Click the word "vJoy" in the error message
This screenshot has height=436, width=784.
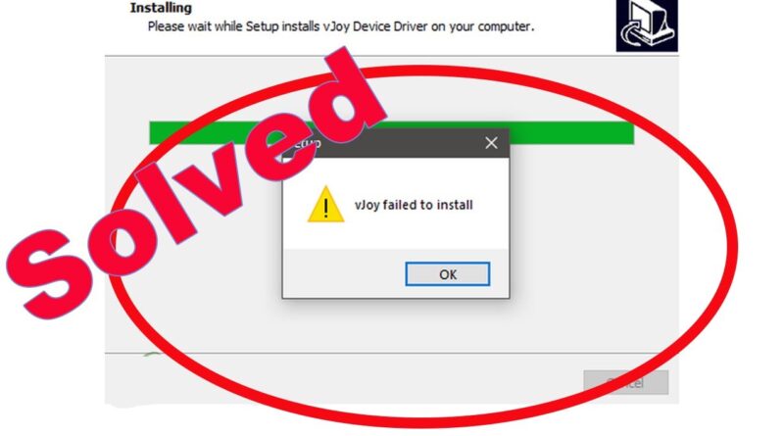coord(367,205)
